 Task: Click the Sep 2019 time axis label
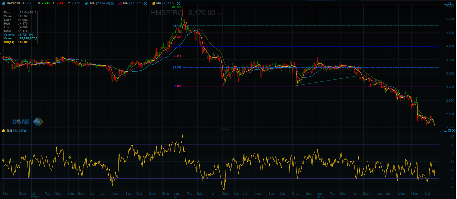pyautogui.click(x=415, y=194)
